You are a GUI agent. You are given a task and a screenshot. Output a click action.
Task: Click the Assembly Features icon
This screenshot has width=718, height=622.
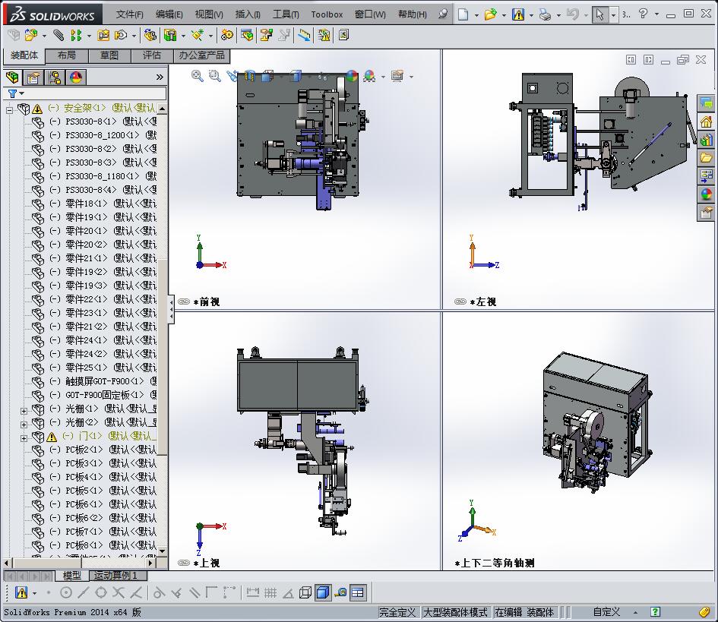(170, 35)
